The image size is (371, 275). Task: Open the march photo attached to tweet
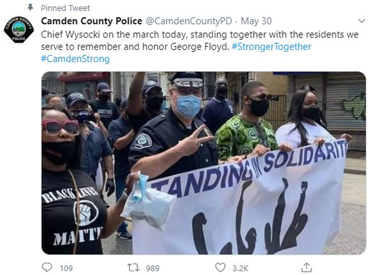(x=204, y=163)
